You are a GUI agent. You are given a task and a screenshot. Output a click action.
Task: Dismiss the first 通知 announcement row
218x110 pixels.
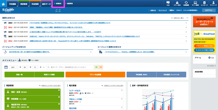coord(186,23)
